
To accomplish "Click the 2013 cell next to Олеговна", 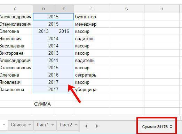I will (x=43, y=31).
